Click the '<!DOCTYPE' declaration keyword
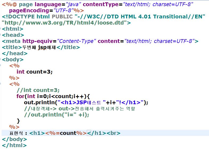Viewport: 209px width, 149px height. click(x=18, y=17)
